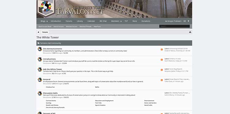Screen dimensions: 230x114
Task: Open the Health and Fitness subforum
Action: [52, 105]
